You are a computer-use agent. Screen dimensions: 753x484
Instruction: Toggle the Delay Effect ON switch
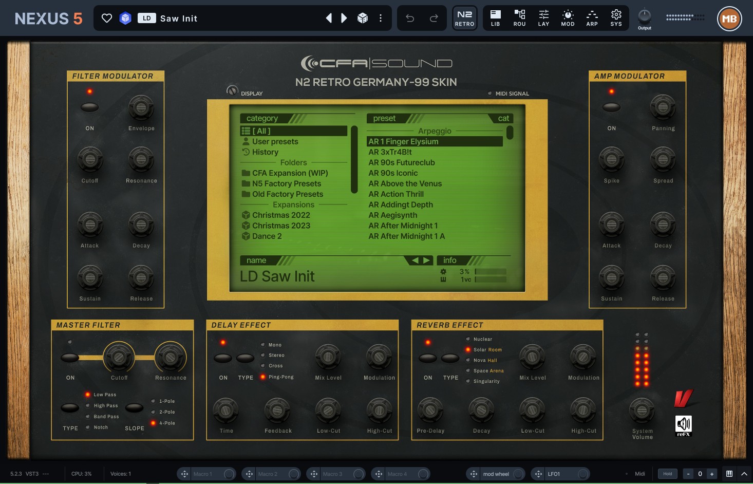pyautogui.click(x=223, y=358)
